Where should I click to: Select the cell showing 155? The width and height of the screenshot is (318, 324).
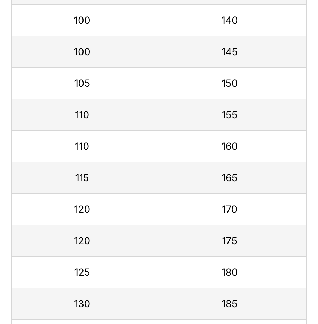(230, 115)
